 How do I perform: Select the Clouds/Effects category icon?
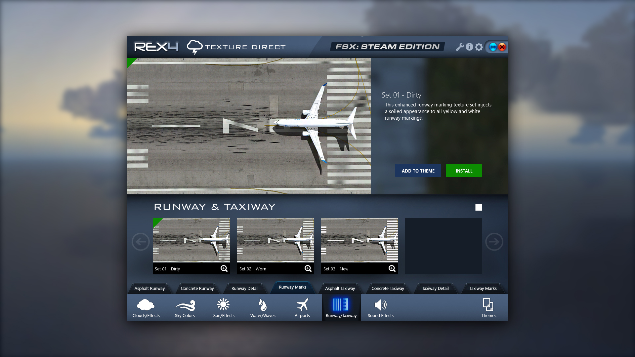pos(146,307)
